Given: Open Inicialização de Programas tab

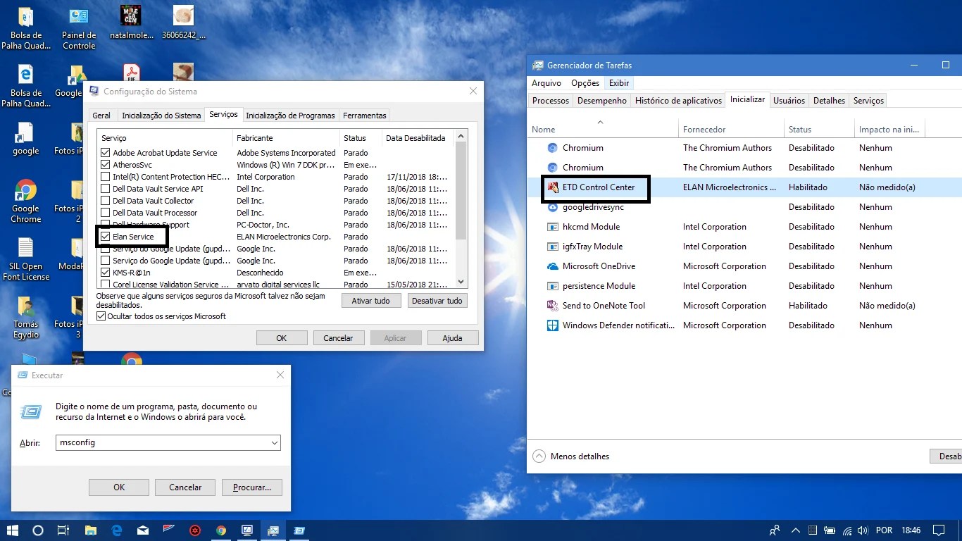Looking at the screenshot, I should (x=290, y=116).
